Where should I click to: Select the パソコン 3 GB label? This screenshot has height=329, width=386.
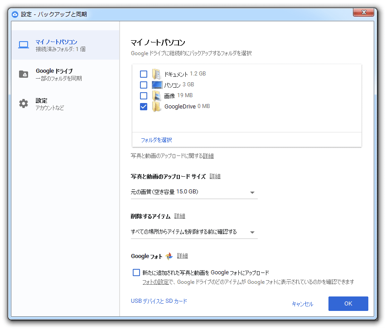(x=179, y=85)
